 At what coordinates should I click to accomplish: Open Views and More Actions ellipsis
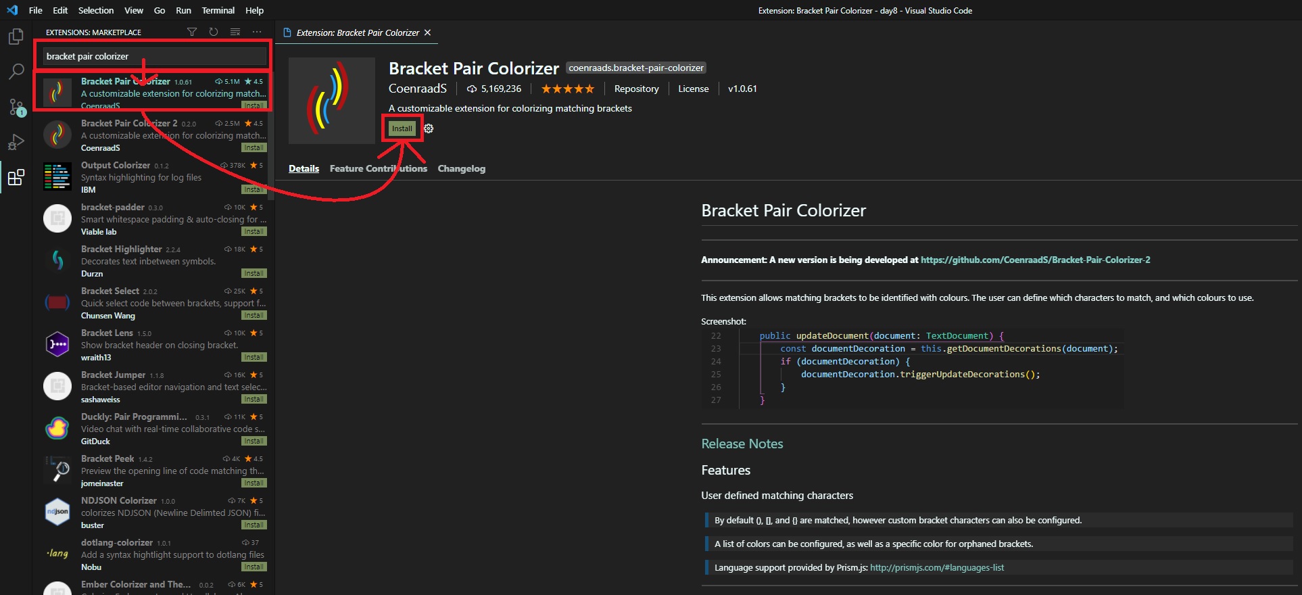[257, 32]
